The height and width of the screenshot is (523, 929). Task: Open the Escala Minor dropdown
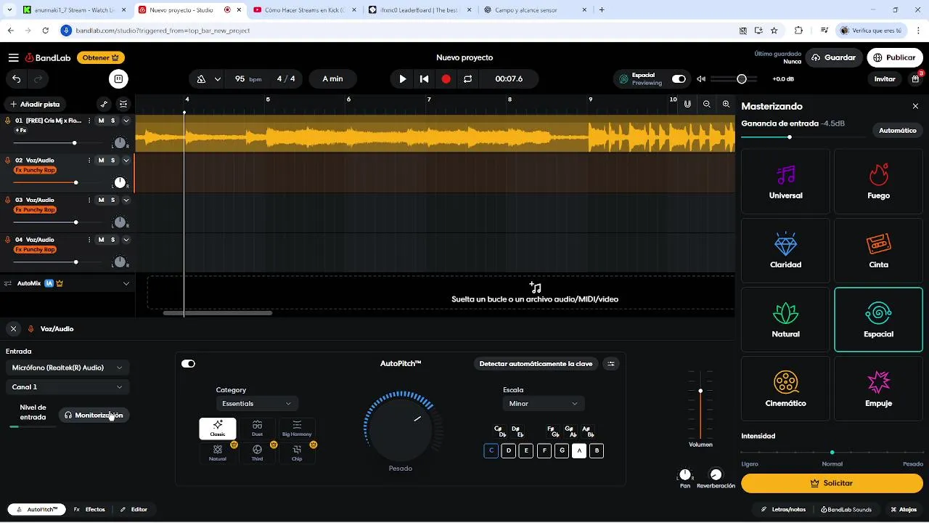(544, 403)
